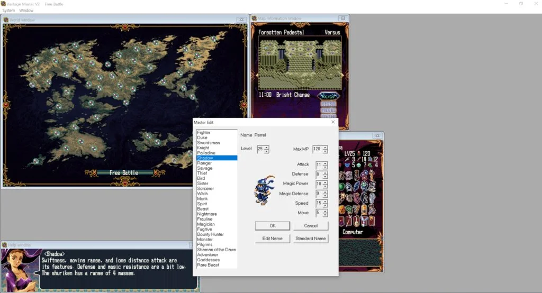The width and height of the screenshot is (542, 293).
Task: Select Rare Beast in the master list
Action: 216,265
